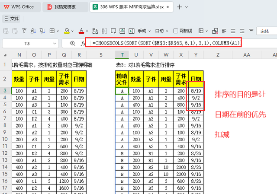The width and height of the screenshot is (277, 194).
Task: Click the boxed up-arrow icon
Action: point(122,31)
